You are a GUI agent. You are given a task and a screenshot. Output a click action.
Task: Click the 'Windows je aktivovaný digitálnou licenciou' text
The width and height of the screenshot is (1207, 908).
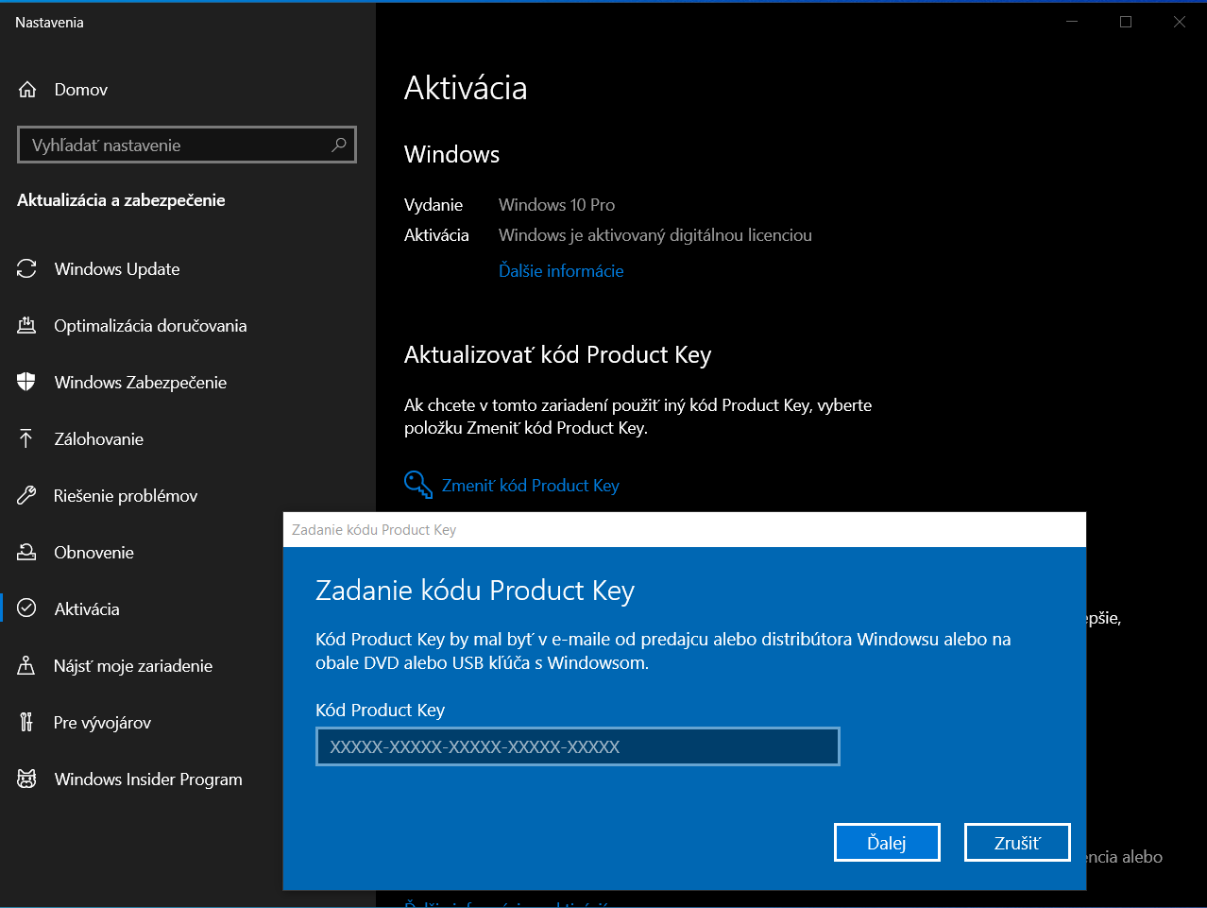(655, 235)
